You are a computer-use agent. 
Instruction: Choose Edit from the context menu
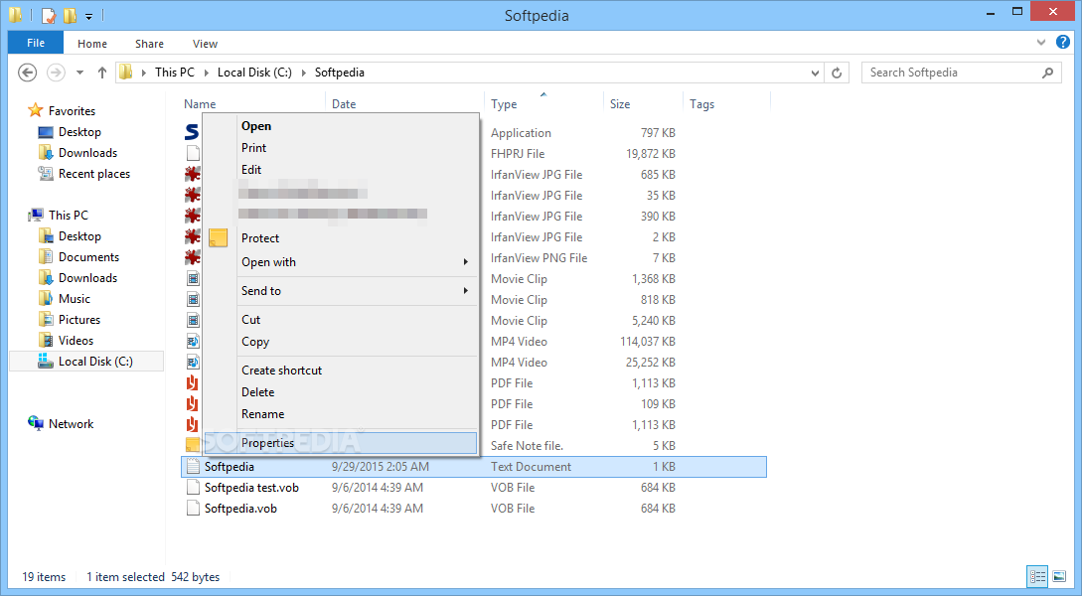pos(251,169)
